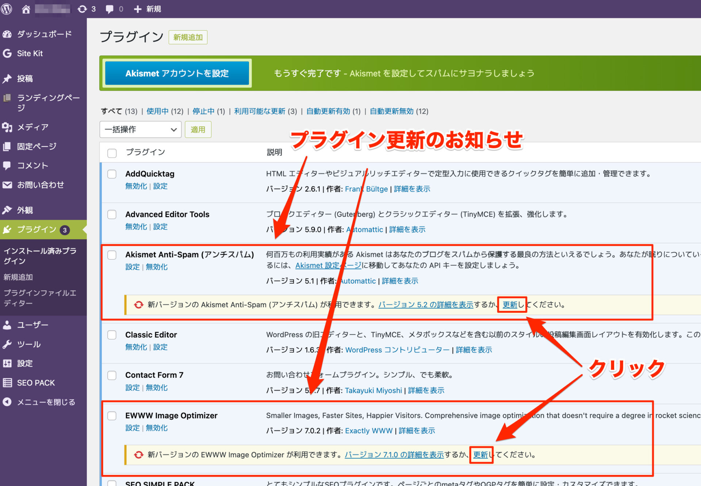This screenshot has height=486, width=701.
Task: Check the Classic Editor checkbox
Action: click(x=112, y=335)
